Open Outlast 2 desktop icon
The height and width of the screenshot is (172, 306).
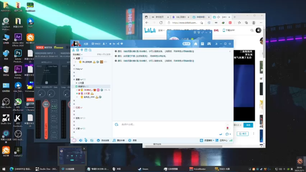(18, 151)
